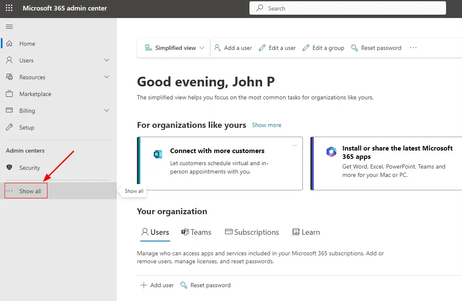The width and height of the screenshot is (462, 301).
Task: Click the Microsoft 365 apps logo
Action: [x=331, y=152]
